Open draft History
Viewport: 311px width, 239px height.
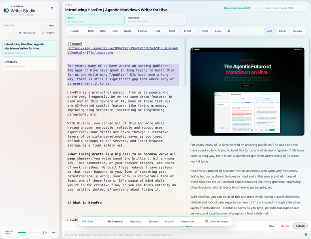pyautogui.click(x=49, y=33)
